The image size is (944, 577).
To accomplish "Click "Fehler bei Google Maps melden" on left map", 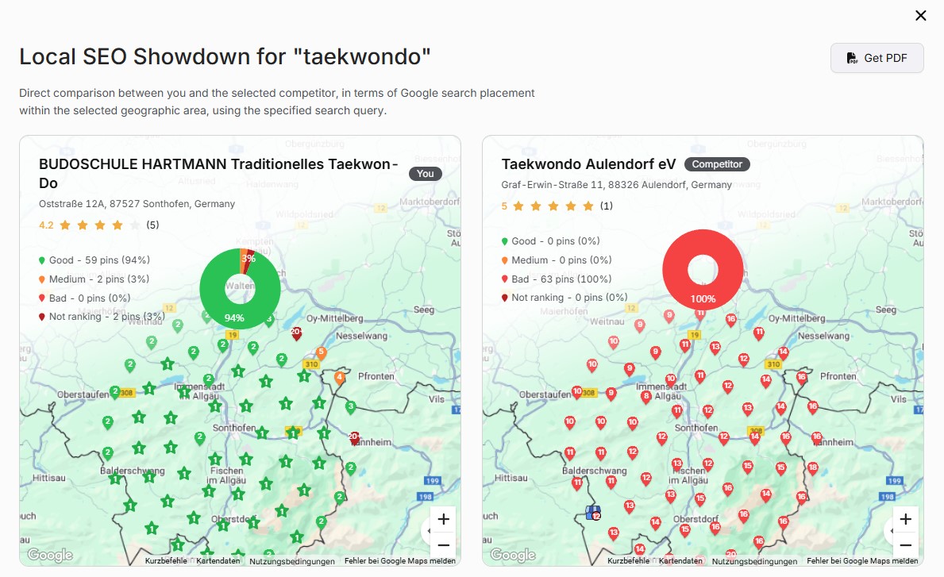I will [x=400, y=561].
